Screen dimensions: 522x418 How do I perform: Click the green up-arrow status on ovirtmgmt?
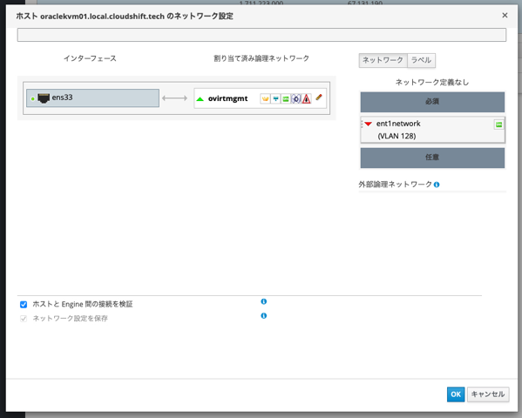[x=200, y=99]
